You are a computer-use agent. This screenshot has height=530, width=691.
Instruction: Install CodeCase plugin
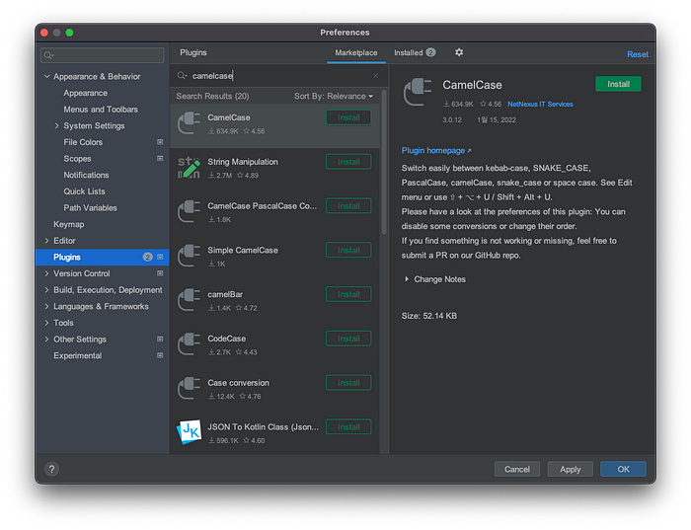(348, 339)
